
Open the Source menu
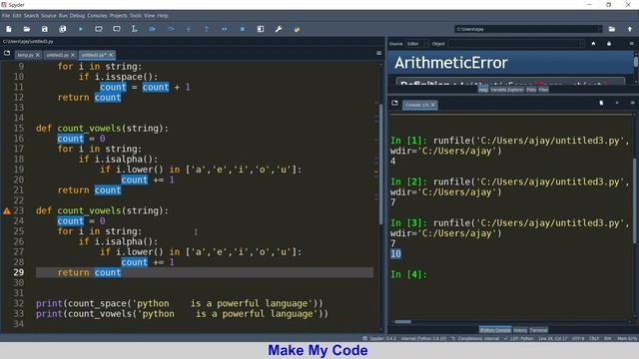click(49, 16)
